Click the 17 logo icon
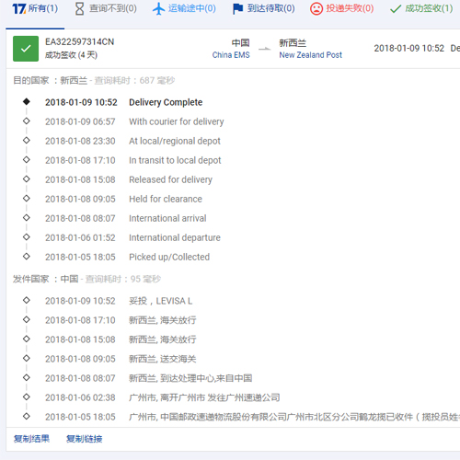The width and height of the screenshot is (460, 460). coord(18,8)
